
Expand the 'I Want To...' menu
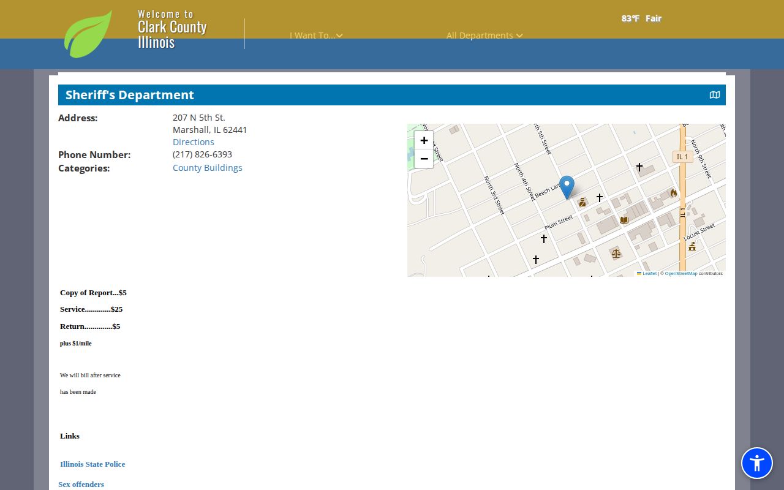[316, 36]
